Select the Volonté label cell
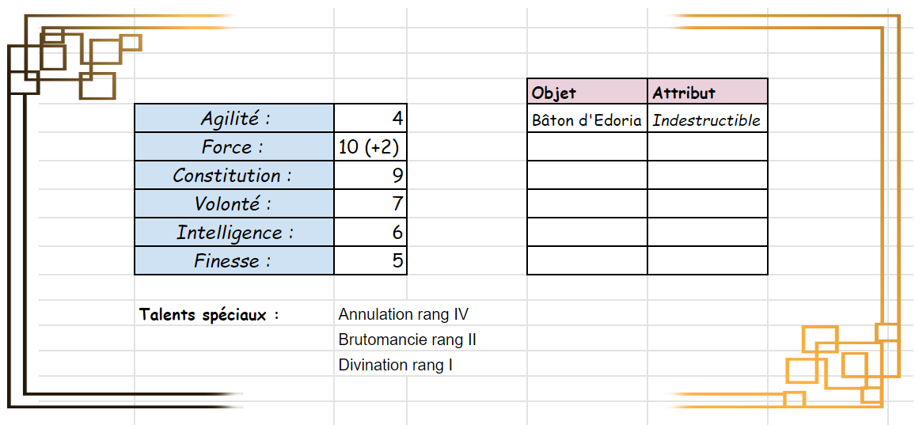This screenshot has height=425, width=915. coord(234,204)
